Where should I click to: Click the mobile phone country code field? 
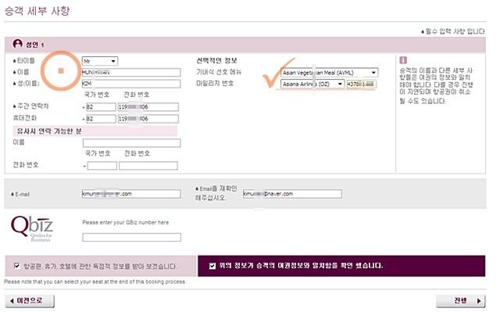pos(101,119)
